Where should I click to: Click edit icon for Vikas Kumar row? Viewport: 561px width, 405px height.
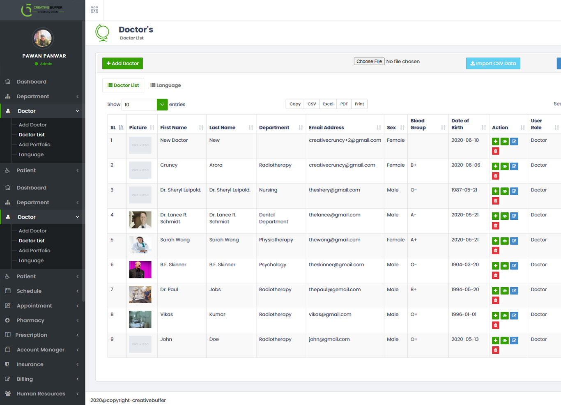coord(514,315)
